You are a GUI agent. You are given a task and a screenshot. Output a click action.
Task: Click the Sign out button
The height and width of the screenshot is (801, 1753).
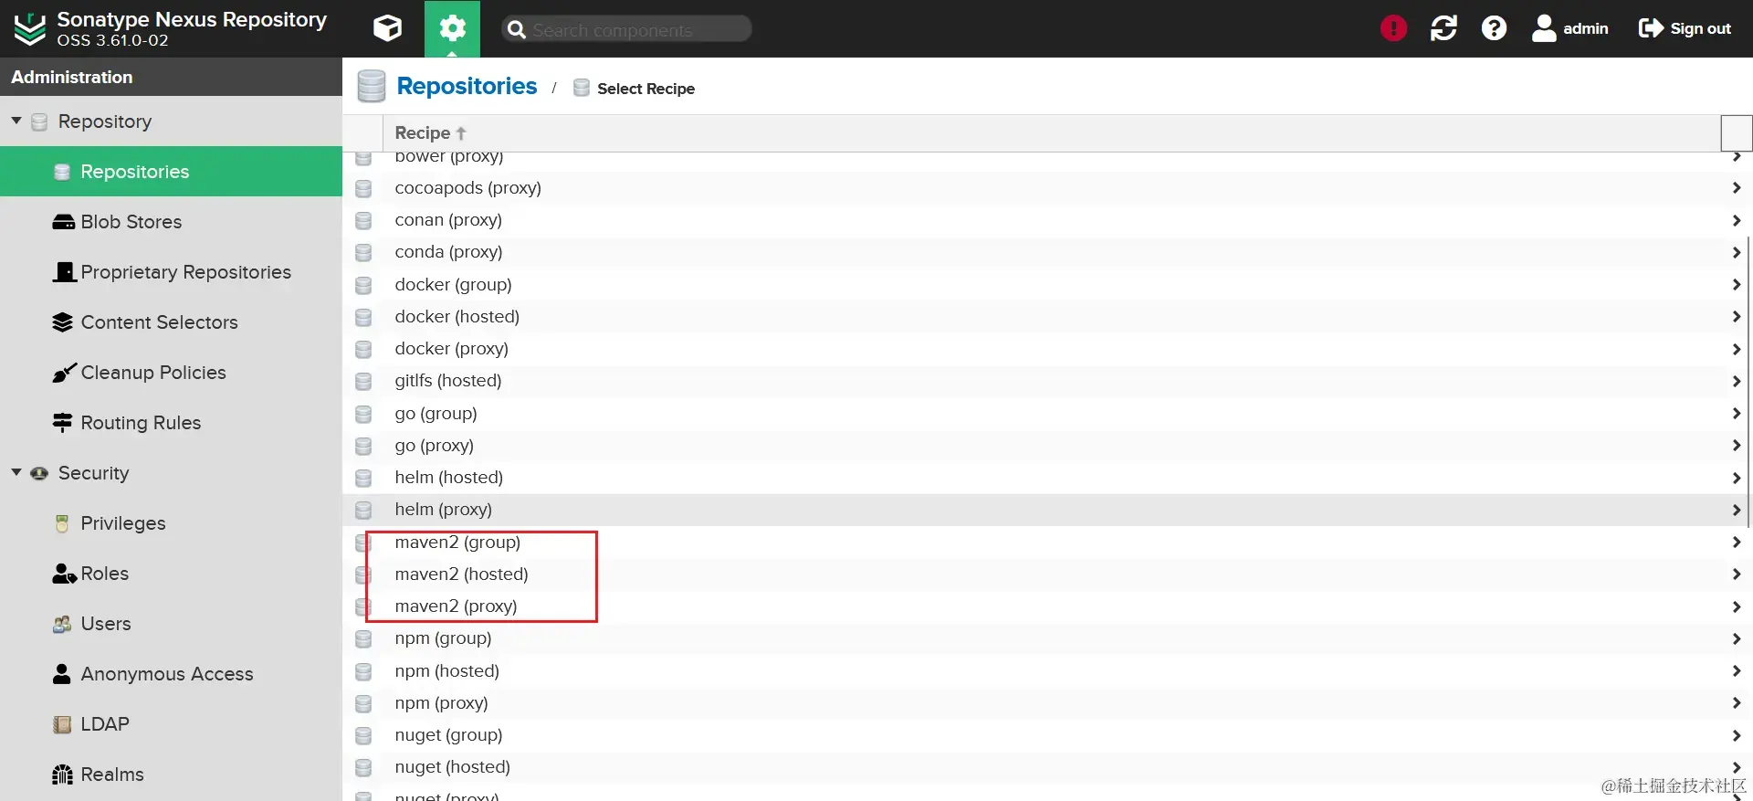(x=1685, y=28)
